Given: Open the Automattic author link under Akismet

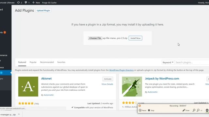Looking at the screenshot, I should 49,95.
